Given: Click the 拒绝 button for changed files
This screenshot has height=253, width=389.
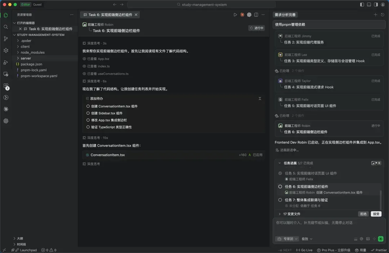Looking at the screenshot, I should pyautogui.click(x=363, y=214).
